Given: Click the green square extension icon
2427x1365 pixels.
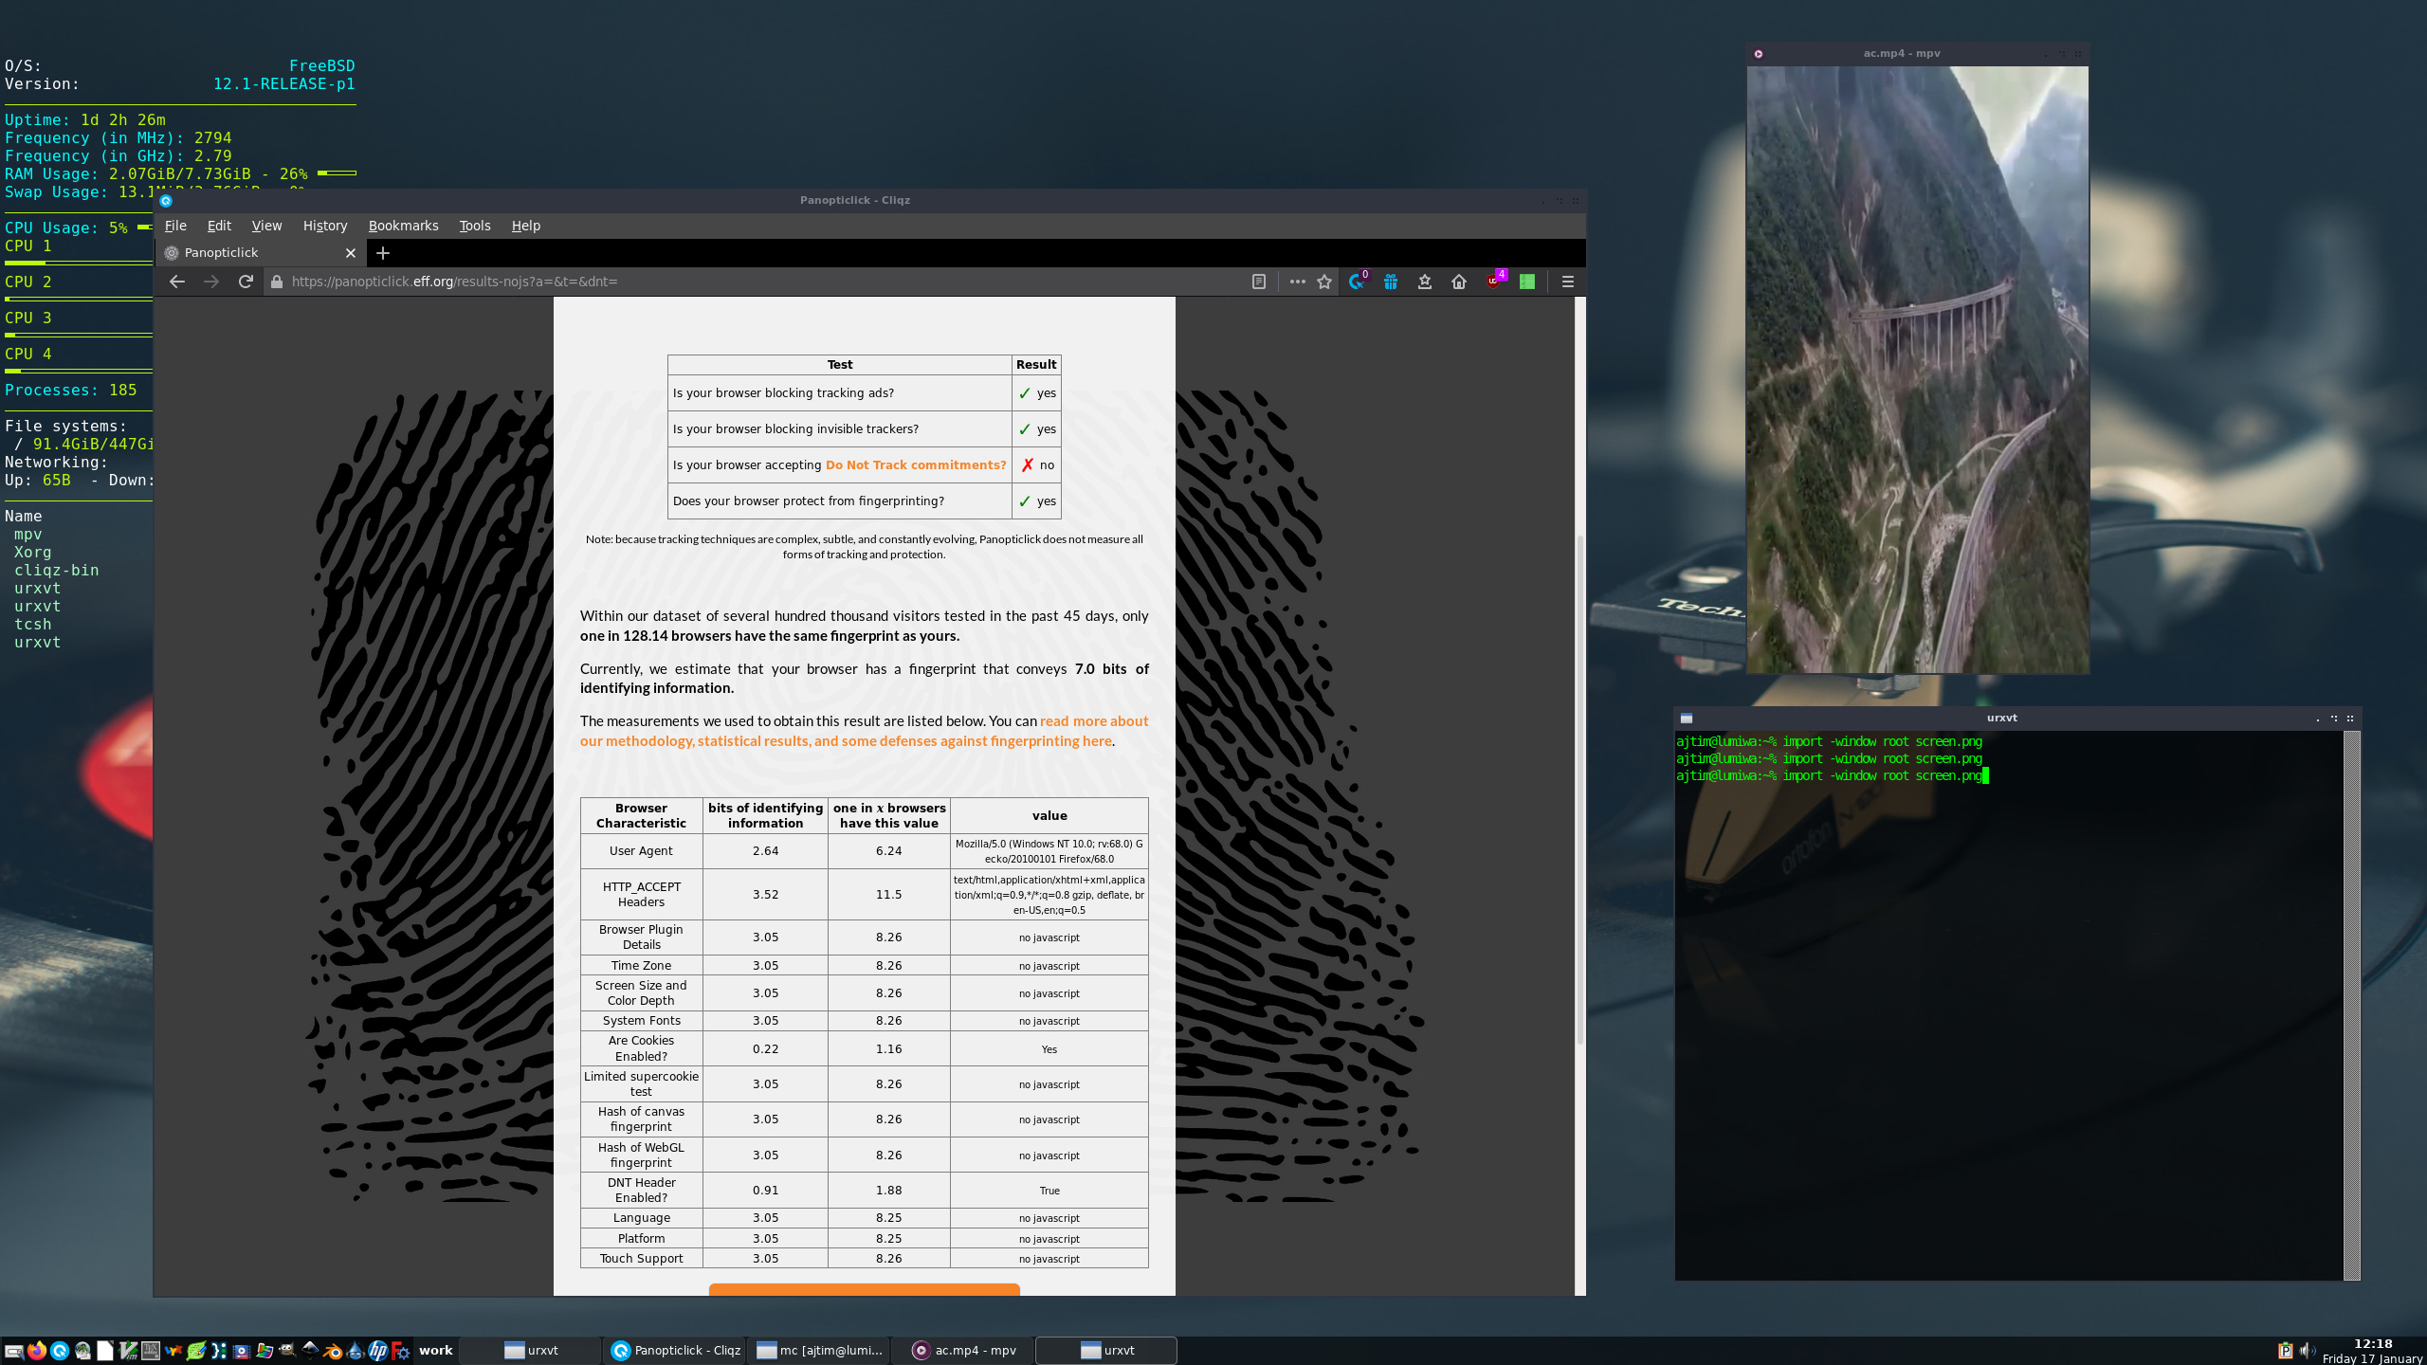Looking at the screenshot, I should coord(1527,282).
